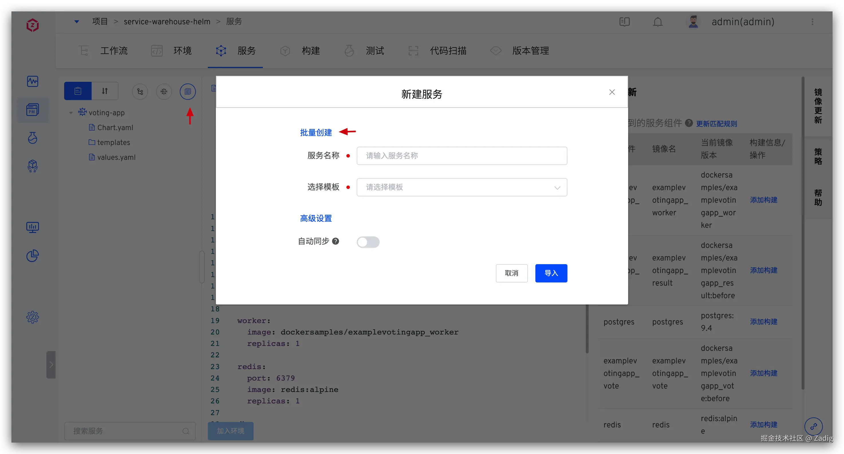Open the 帮助 side panel tab
The width and height of the screenshot is (844, 454).
[818, 198]
